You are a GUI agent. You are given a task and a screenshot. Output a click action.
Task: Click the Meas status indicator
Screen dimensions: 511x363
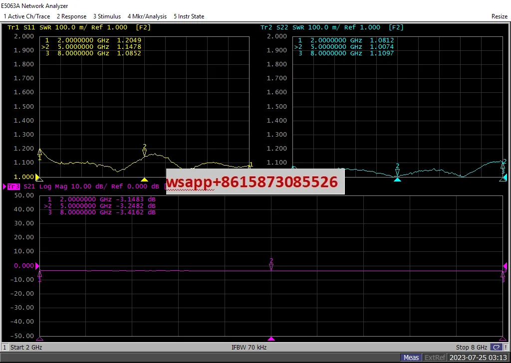(x=411, y=358)
